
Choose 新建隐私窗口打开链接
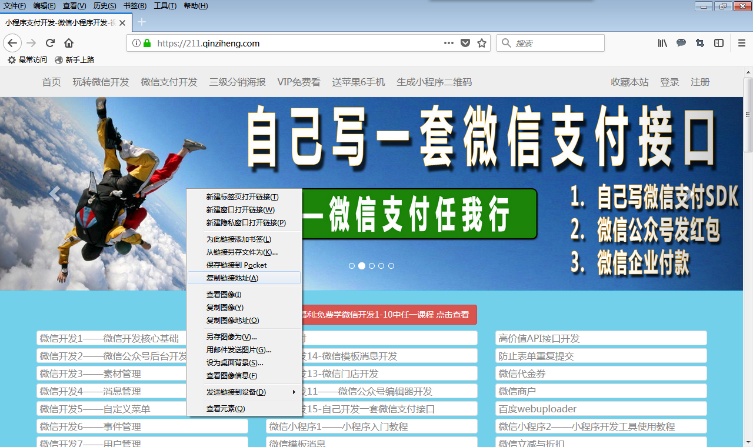click(244, 223)
